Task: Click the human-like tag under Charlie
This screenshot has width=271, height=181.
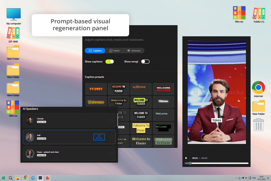Action: tap(42, 122)
